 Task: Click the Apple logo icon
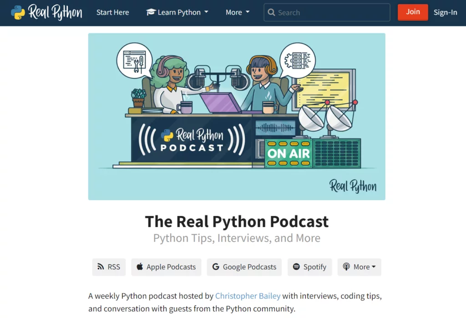(140, 266)
